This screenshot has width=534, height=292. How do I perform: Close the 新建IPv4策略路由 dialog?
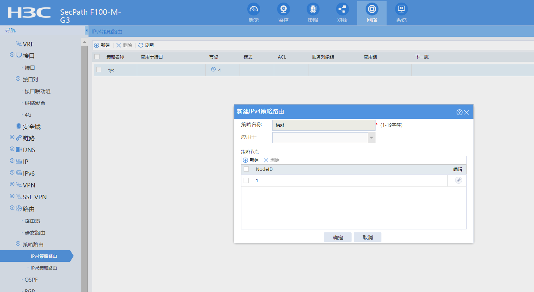click(467, 112)
